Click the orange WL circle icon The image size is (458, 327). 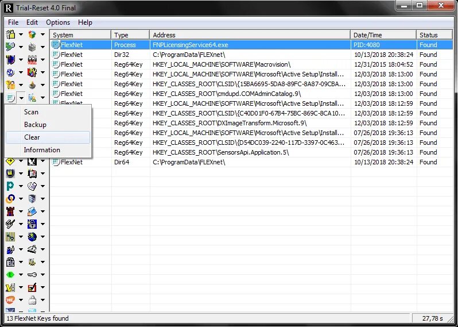coord(10,300)
